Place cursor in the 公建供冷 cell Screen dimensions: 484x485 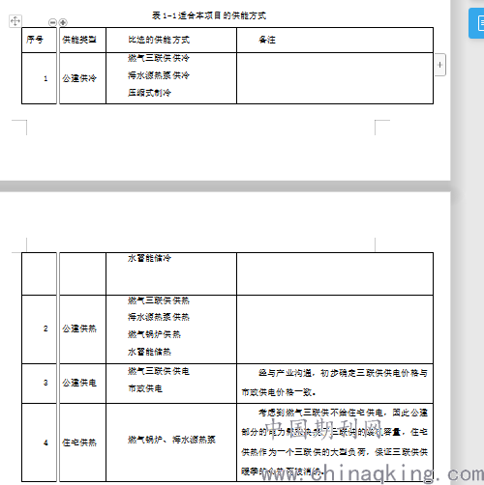coord(82,78)
